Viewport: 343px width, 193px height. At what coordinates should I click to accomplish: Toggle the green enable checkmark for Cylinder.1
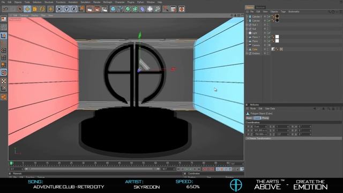point(269,17)
